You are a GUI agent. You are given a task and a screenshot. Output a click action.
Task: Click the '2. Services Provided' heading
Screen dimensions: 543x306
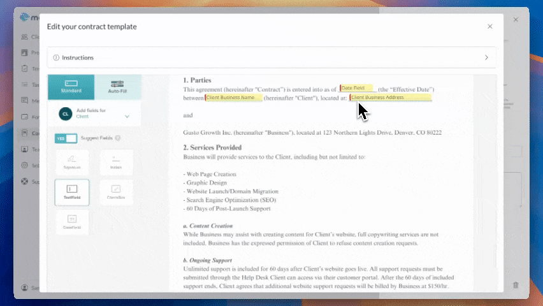click(212, 147)
